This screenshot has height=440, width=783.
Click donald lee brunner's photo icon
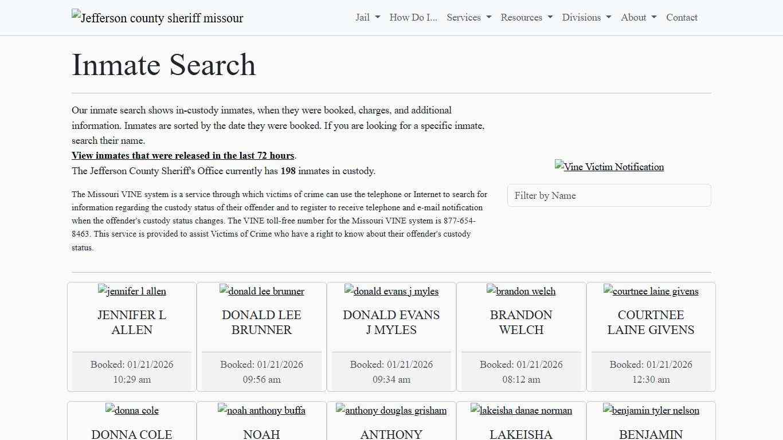pos(261,291)
